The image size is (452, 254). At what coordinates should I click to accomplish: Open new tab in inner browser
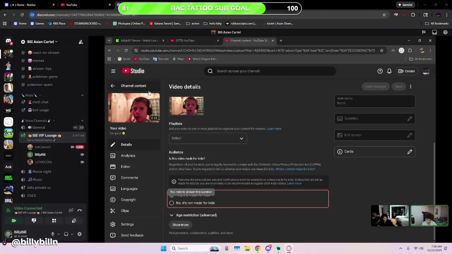click(281, 41)
